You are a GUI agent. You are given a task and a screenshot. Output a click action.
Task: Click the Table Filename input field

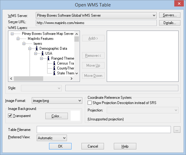tap(104, 129)
